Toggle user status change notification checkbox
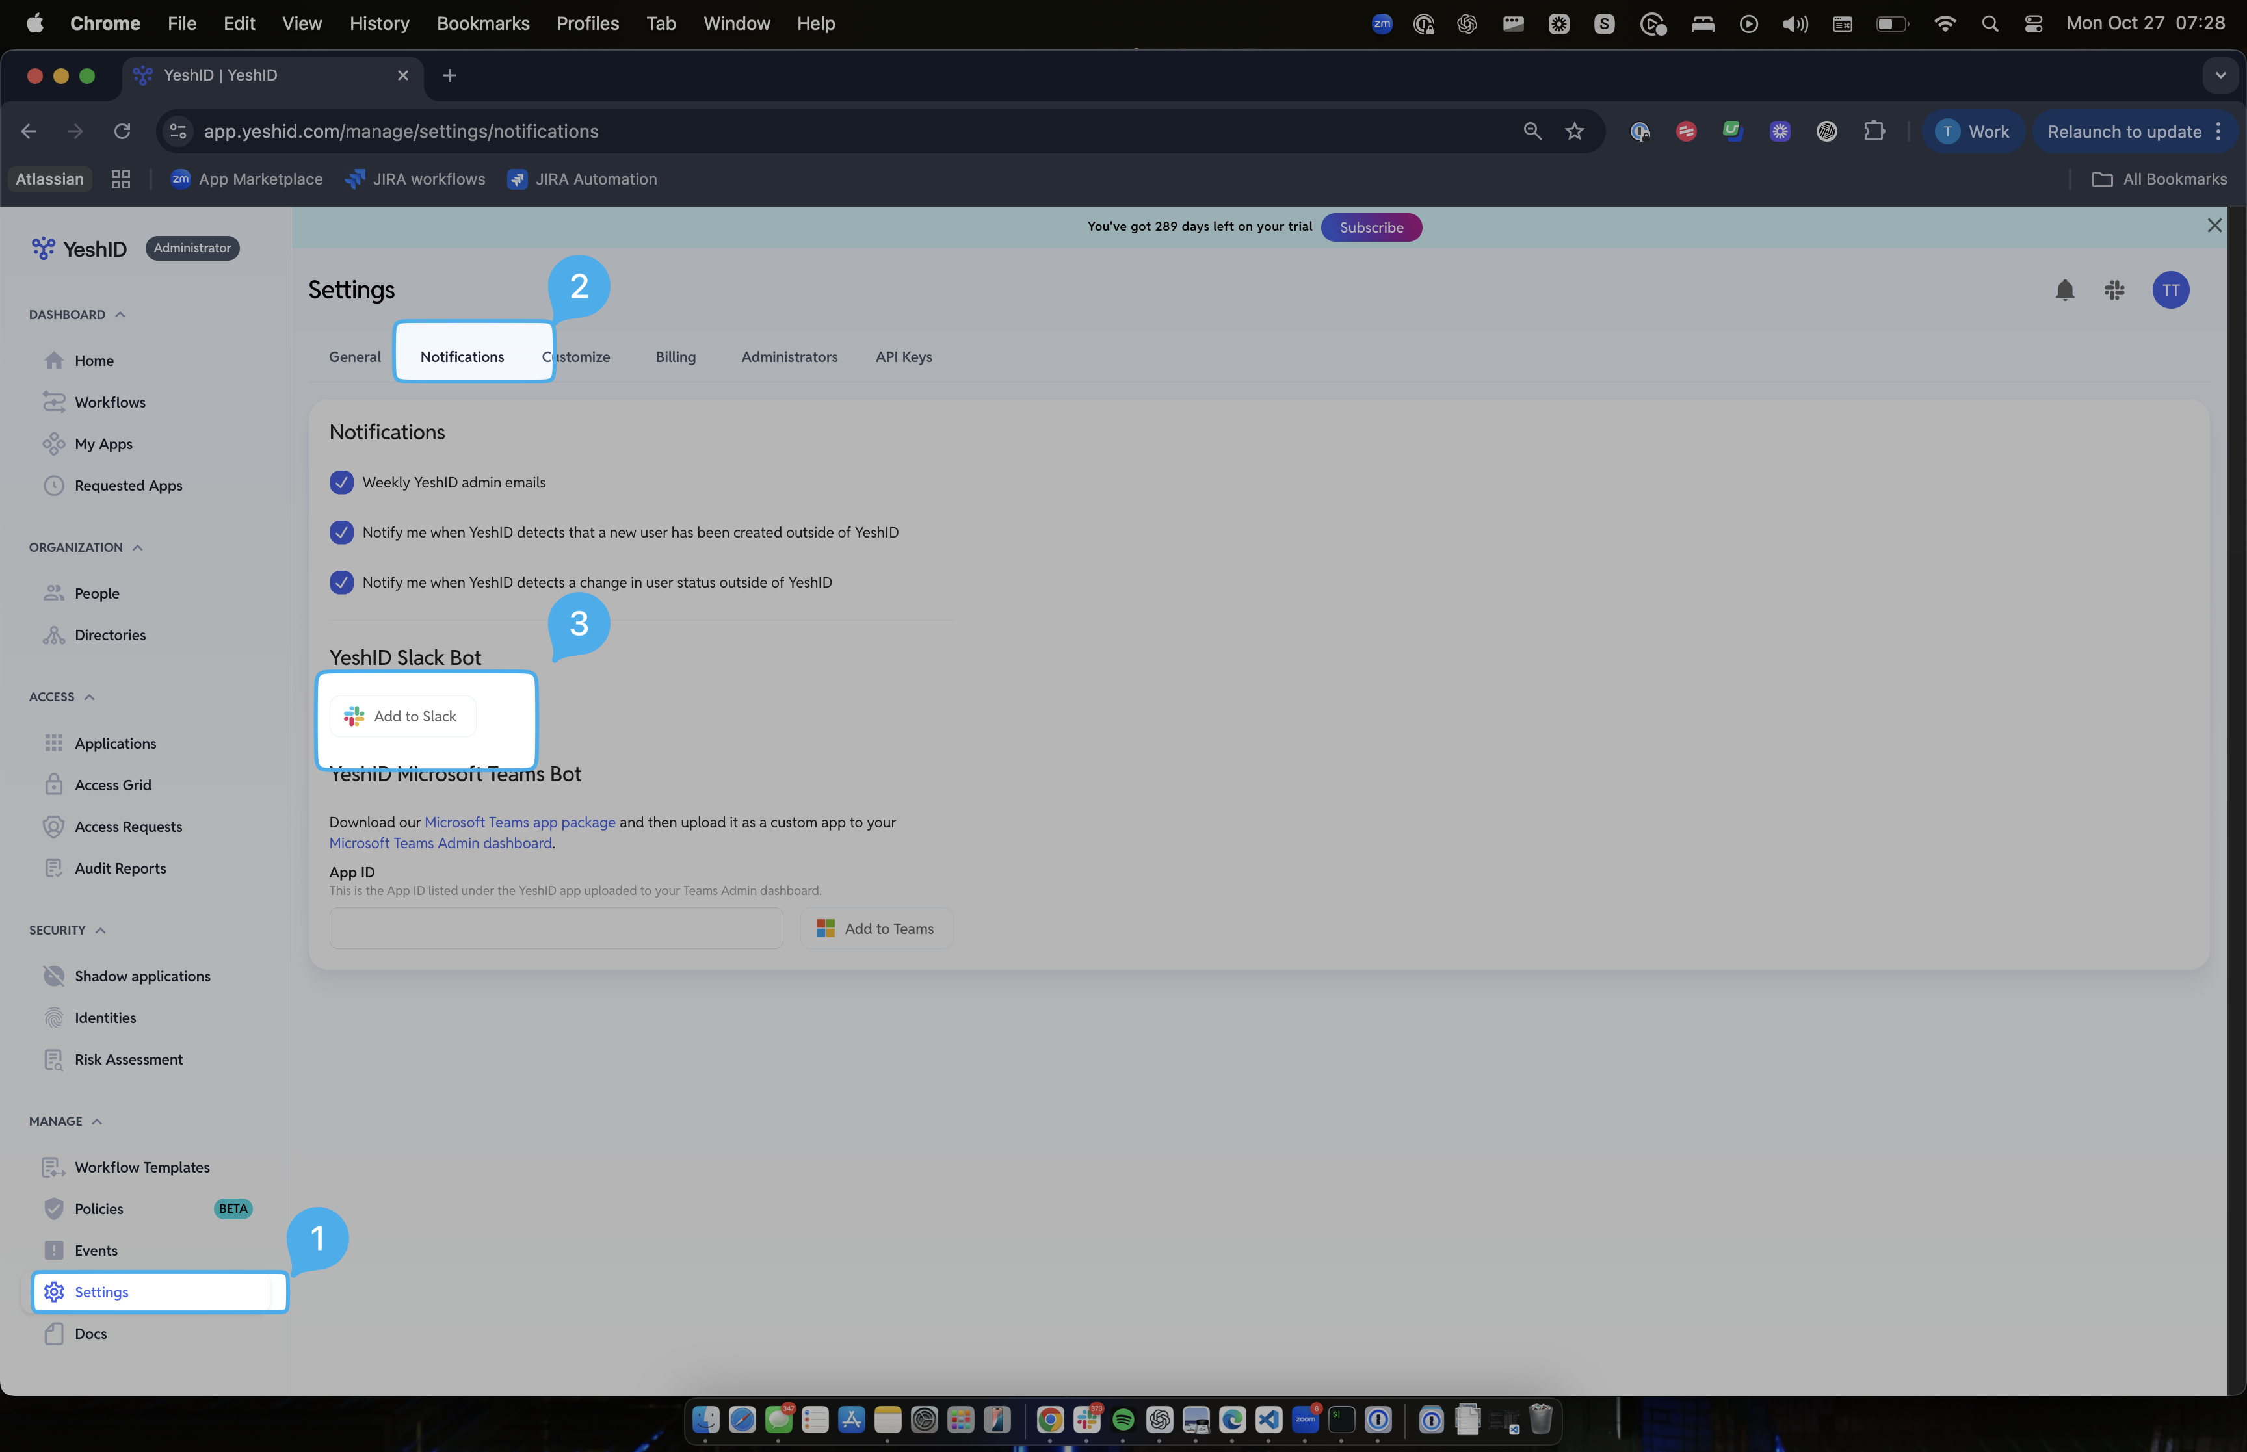 [x=341, y=583]
